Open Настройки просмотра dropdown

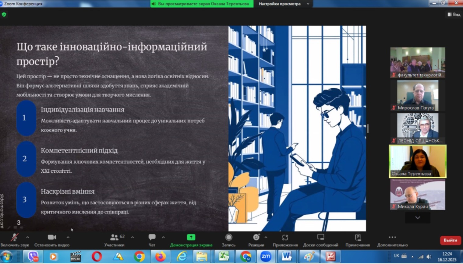(284, 4)
